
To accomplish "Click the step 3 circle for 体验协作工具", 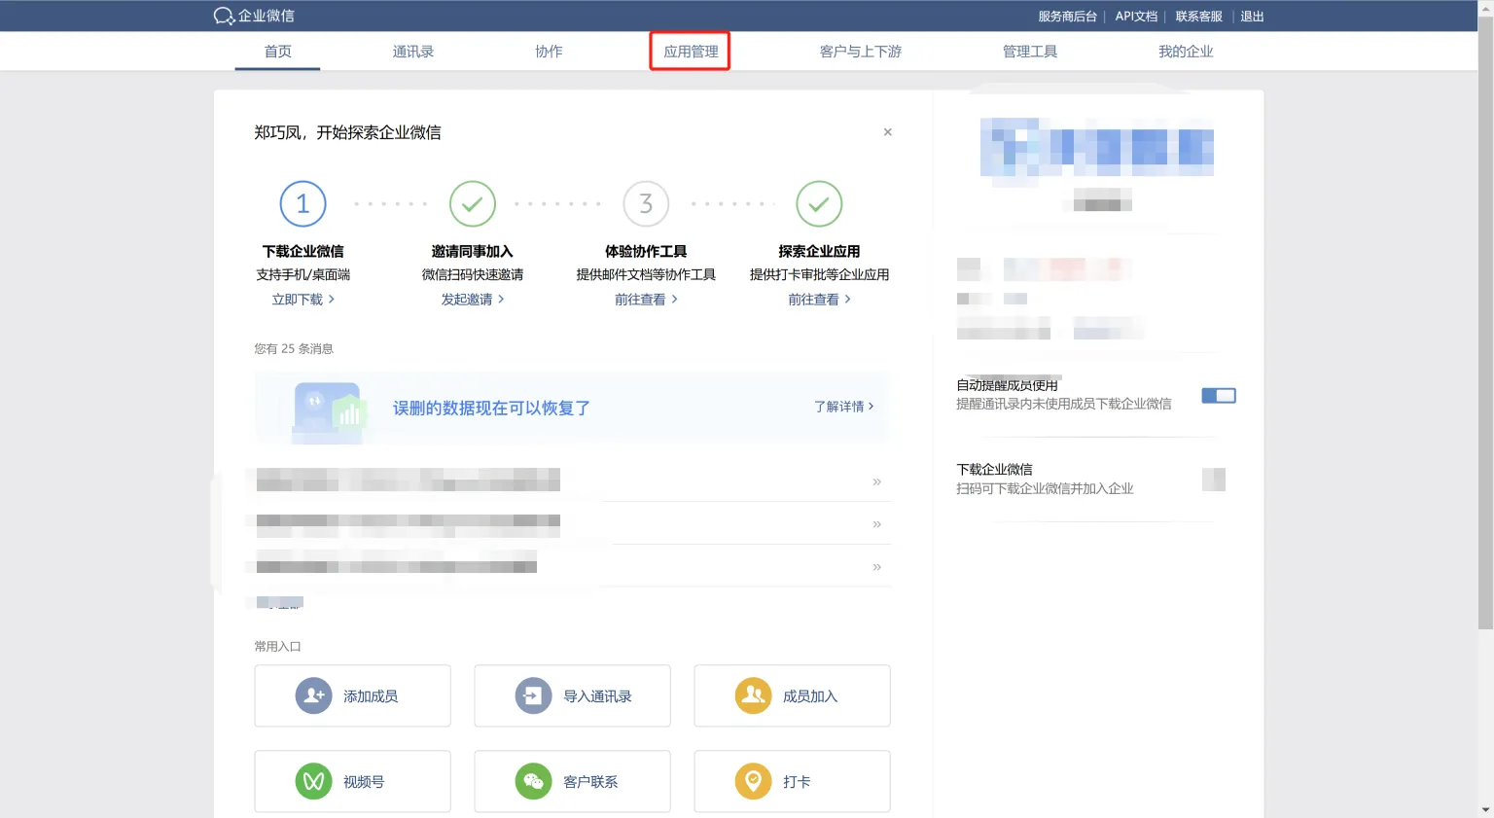I will tap(646, 203).
